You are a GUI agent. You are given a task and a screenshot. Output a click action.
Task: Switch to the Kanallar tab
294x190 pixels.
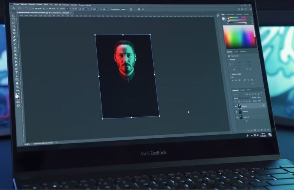pyautogui.click(x=243, y=90)
